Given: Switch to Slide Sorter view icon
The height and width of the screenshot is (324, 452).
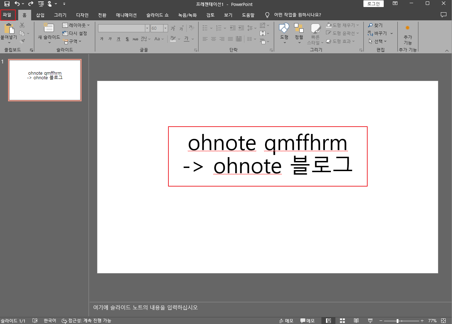Looking at the screenshot, I should (x=342, y=320).
